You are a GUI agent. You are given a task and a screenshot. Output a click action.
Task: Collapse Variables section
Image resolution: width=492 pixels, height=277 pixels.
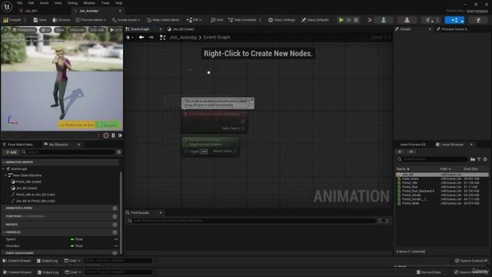click(x=4, y=232)
